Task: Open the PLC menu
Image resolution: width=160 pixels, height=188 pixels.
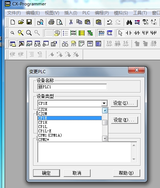Action: 86,13
